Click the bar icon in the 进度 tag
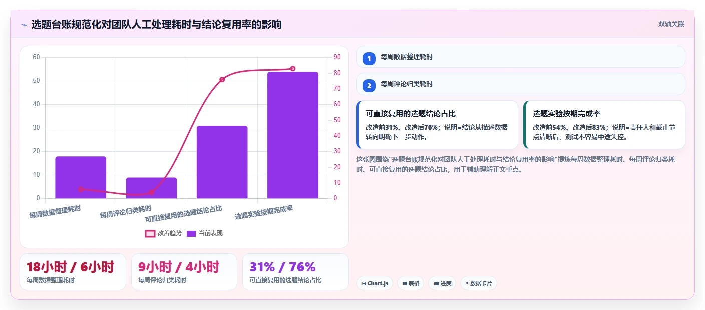 [436, 283]
